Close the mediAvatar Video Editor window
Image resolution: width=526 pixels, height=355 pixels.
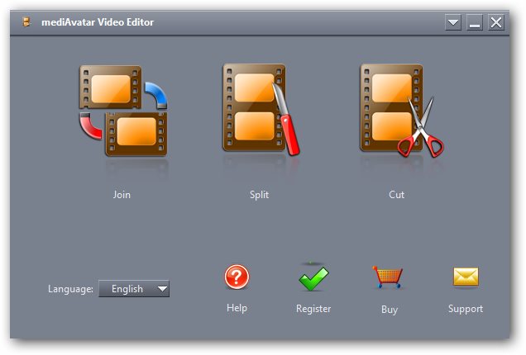(x=496, y=22)
